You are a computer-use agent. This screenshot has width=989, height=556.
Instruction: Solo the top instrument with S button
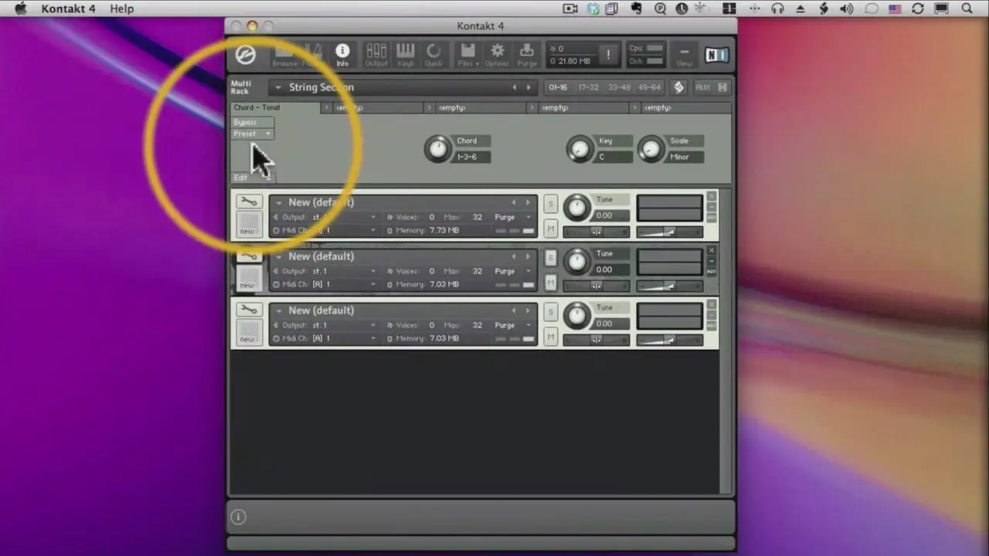click(550, 204)
